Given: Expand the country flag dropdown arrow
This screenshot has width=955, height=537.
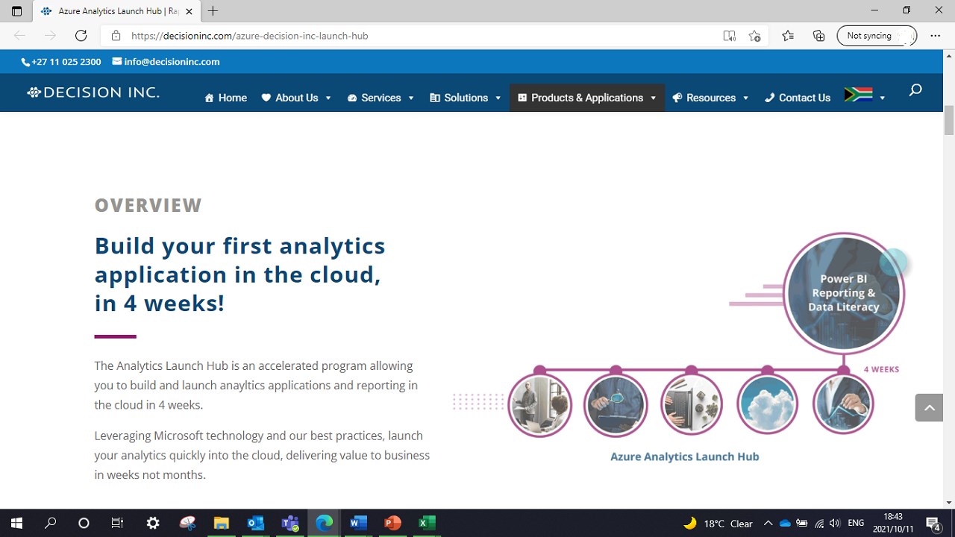Looking at the screenshot, I should tap(882, 98).
